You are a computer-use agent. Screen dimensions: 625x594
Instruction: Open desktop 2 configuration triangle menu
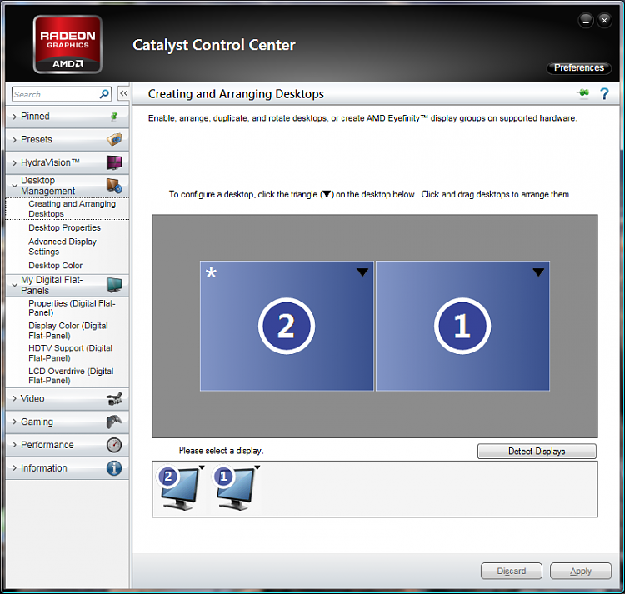tap(362, 272)
